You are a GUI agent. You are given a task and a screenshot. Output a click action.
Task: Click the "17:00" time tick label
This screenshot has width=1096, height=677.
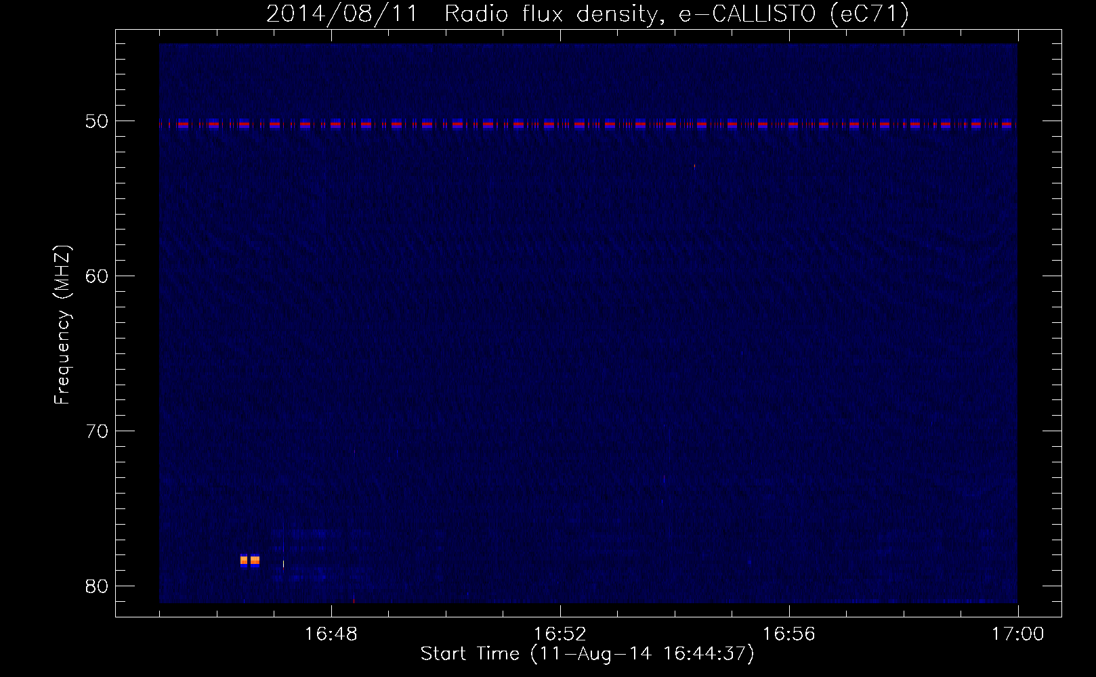pos(1018,634)
